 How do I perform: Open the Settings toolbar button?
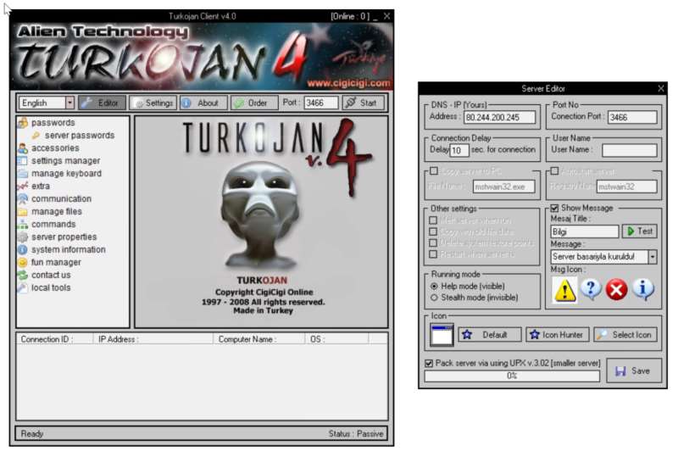coord(153,103)
